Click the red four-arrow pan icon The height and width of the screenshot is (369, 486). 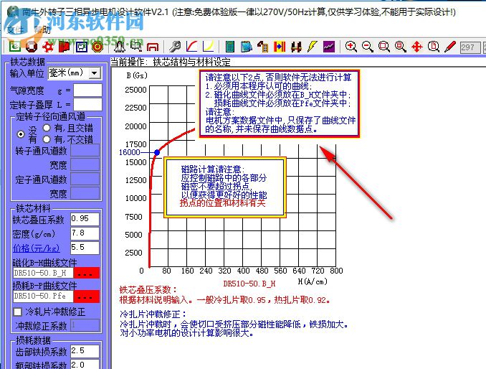(417, 47)
